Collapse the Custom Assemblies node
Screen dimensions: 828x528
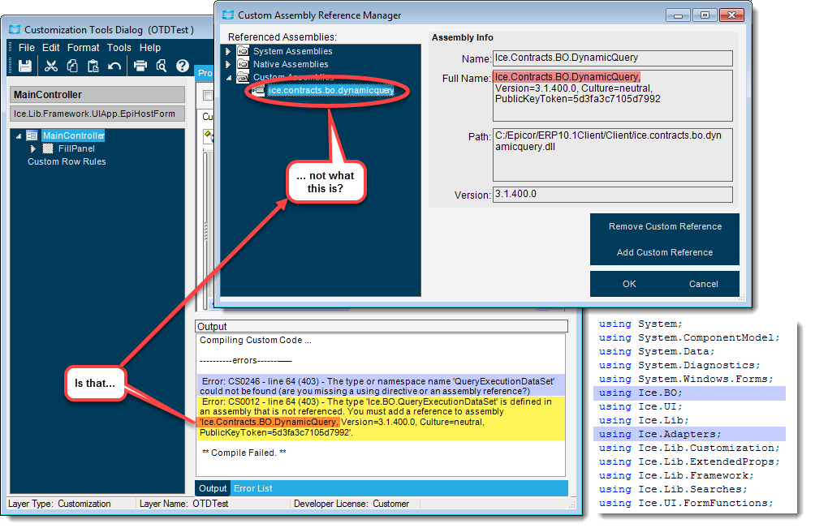[x=229, y=78]
